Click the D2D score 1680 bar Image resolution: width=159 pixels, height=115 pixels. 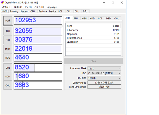[x=38, y=76]
